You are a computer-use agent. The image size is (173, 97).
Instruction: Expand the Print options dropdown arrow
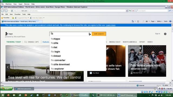point(149,21)
